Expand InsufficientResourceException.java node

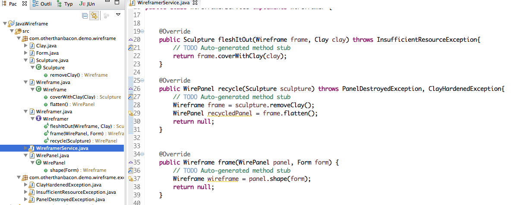[26, 192]
